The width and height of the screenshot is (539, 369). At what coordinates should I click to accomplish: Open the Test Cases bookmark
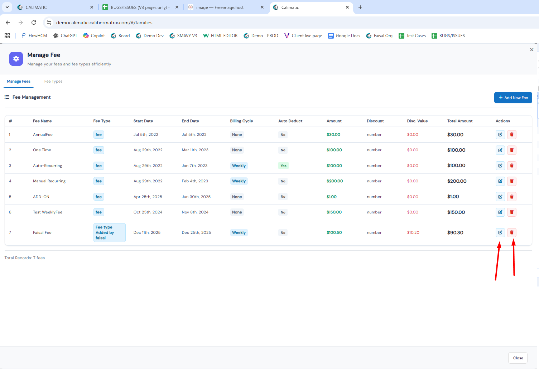[412, 36]
